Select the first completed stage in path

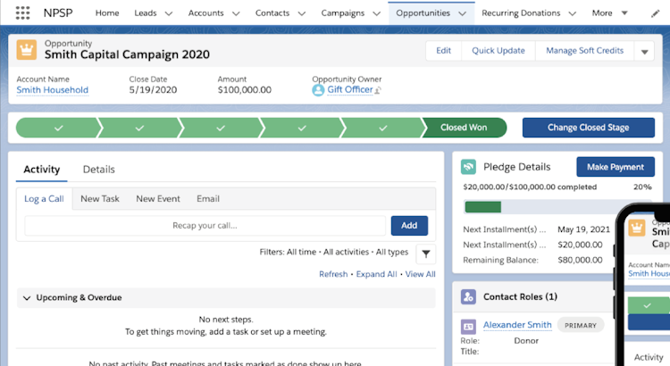click(x=59, y=128)
